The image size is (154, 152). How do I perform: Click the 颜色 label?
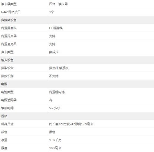[4, 132]
